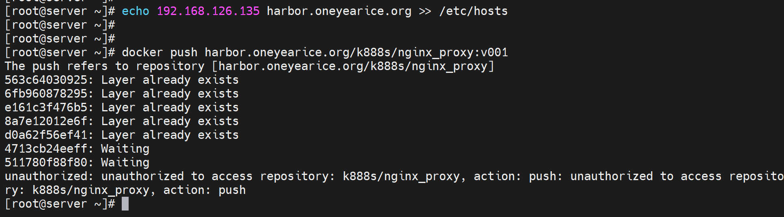
Task: Click layer ID e161c3f476b5
Action: point(46,108)
